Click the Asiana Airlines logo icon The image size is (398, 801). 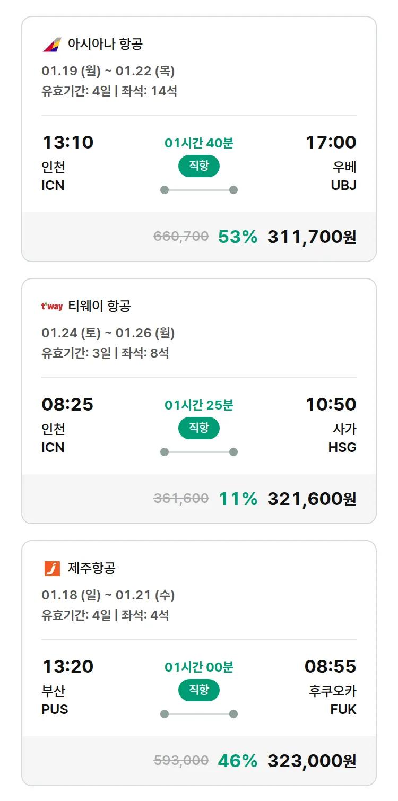(x=52, y=45)
